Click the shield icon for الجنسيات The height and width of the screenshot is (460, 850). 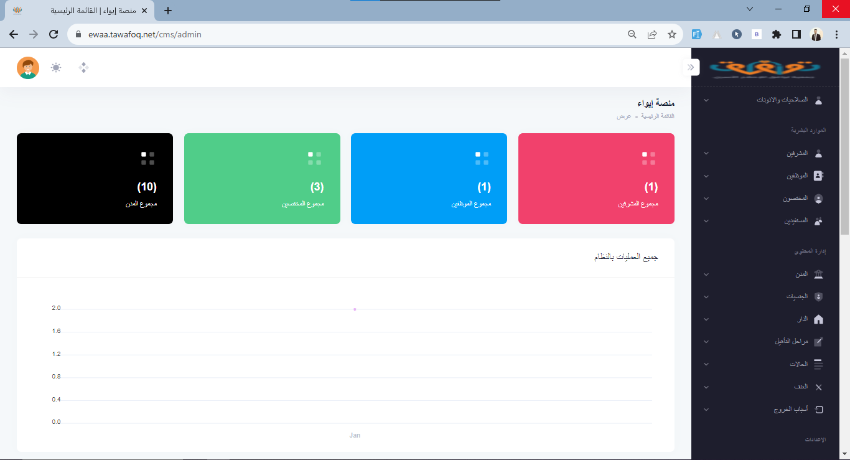point(818,297)
